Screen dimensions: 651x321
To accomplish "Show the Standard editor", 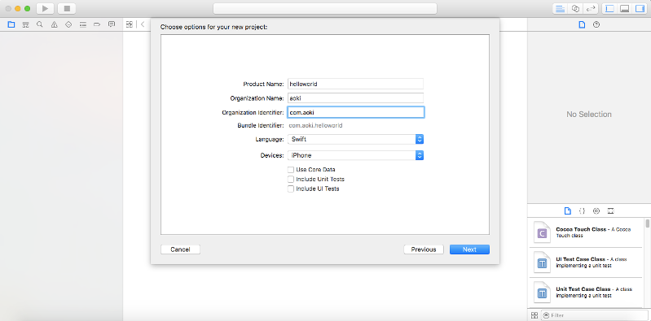I will pos(561,8).
